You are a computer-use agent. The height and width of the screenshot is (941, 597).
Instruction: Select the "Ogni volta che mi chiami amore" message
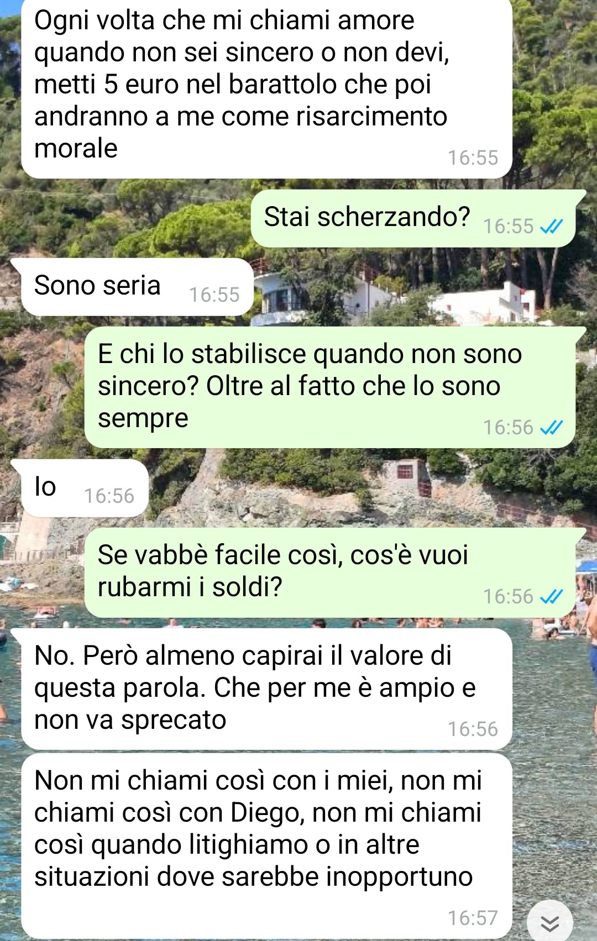click(x=266, y=88)
